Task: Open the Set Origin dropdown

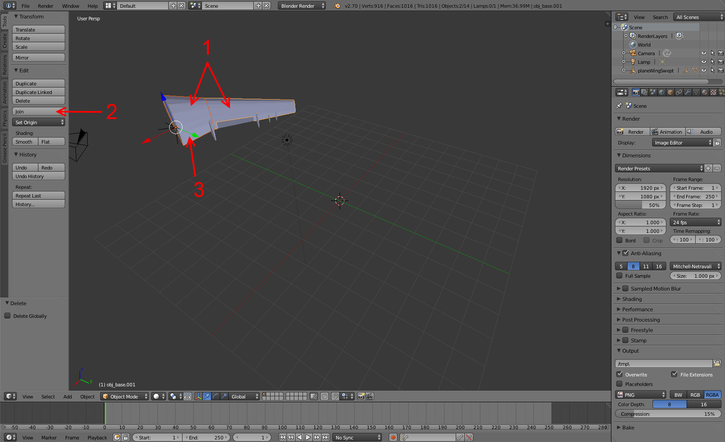Action: [x=38, y=122]
